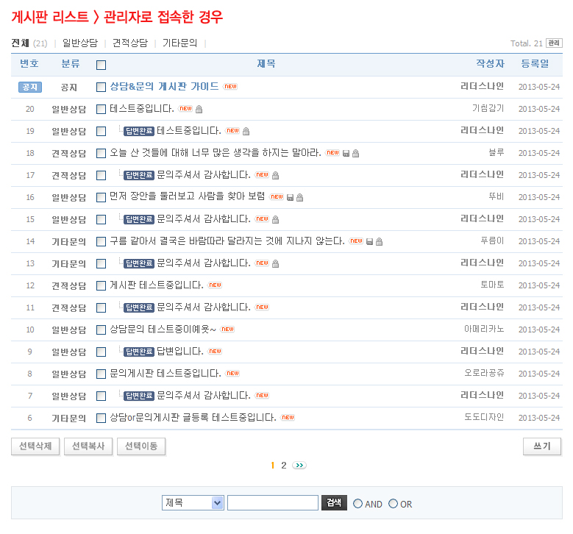Switch to the 일반상담 category tab
This screenshot has width=573, height=534.
(x=80, y=43)
